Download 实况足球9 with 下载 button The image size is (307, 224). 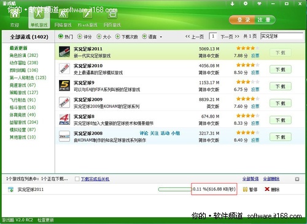pos(281,86)
